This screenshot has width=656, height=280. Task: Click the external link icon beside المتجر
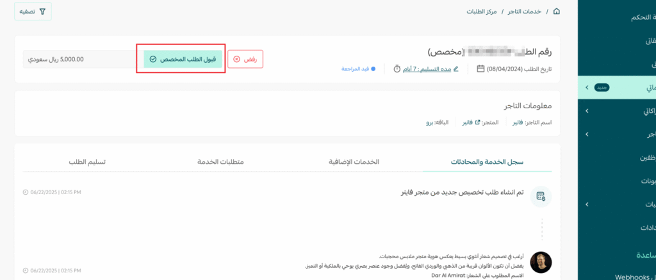[x=477, y=122]
